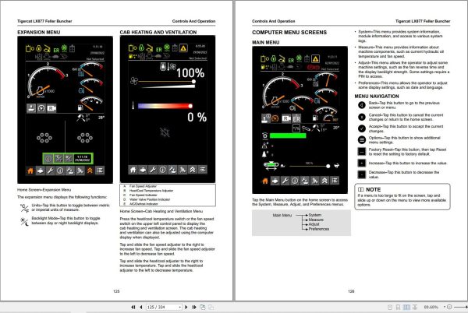Click the home icon in Cab Heating screen
The width and height of the screenshot is (468, 313).
tap(133, 170)
